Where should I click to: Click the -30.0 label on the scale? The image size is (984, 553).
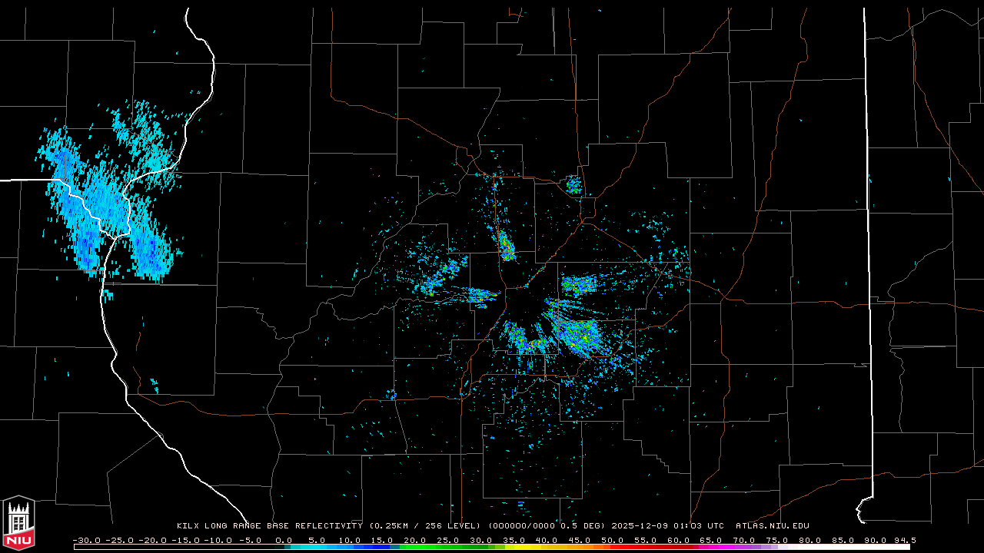click(87, 540)
